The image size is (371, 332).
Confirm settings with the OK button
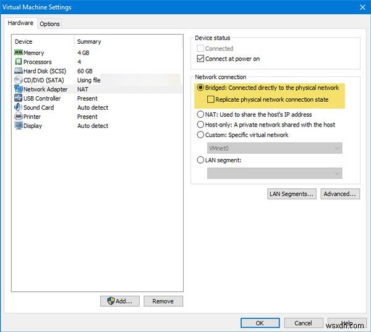tap(260, 323)
